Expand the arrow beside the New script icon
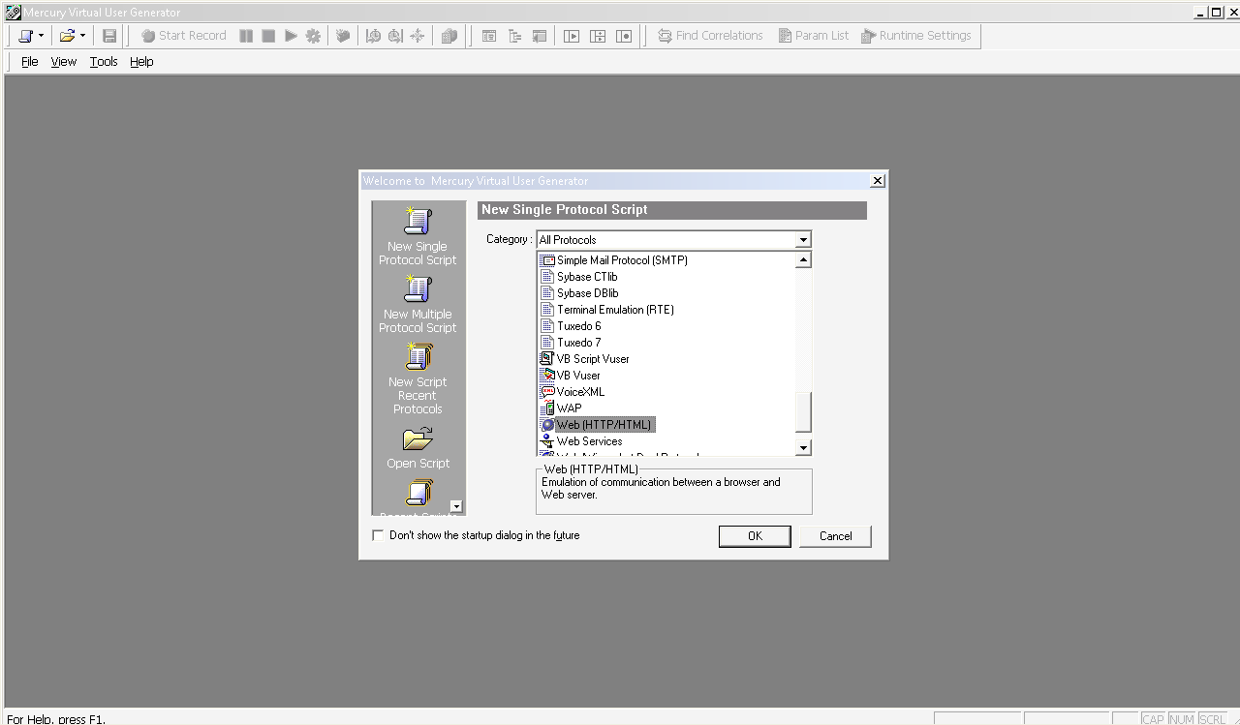1240x725 pixels. 41,36
